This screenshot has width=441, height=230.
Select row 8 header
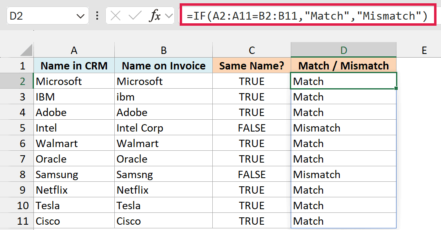tap(17, 174)
